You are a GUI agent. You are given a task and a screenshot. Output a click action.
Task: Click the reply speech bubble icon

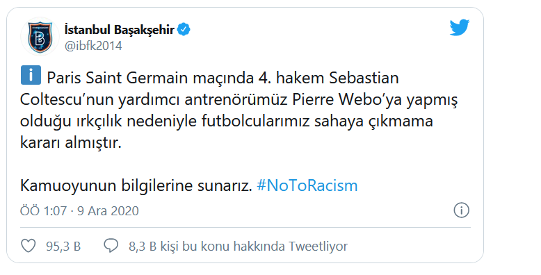[x=111, y=246]
